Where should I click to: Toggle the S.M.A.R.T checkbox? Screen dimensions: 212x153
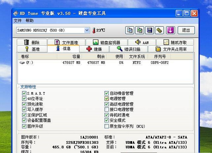(24, 93)
